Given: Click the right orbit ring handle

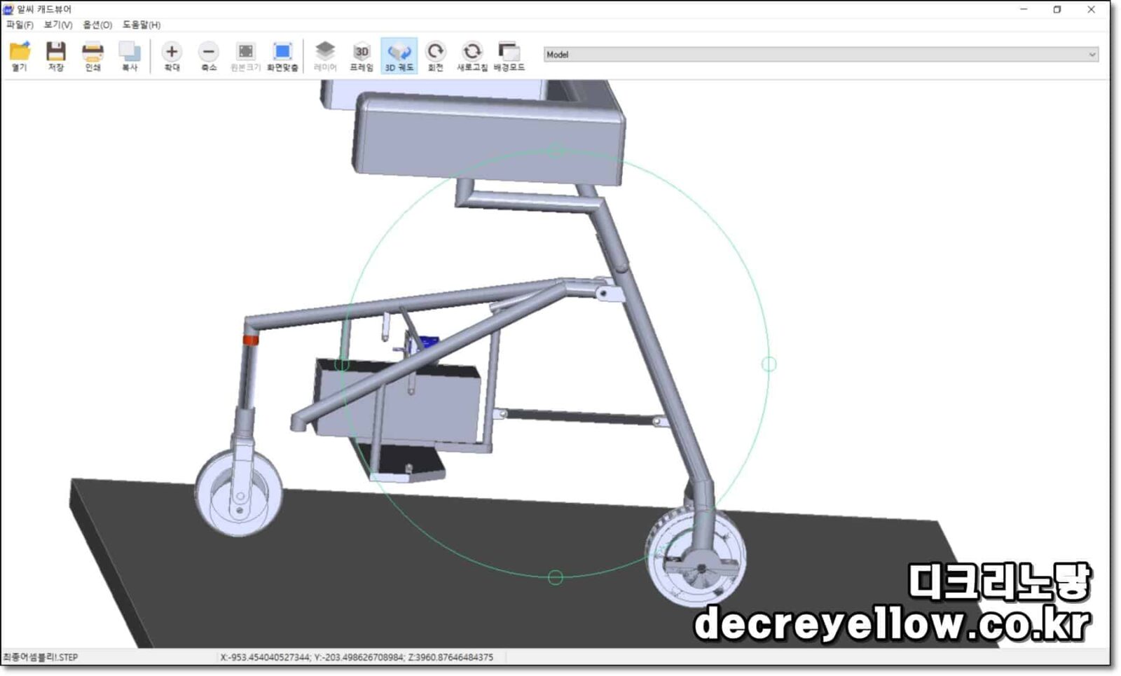Looking at the screenshot, I should pos(769,364).
